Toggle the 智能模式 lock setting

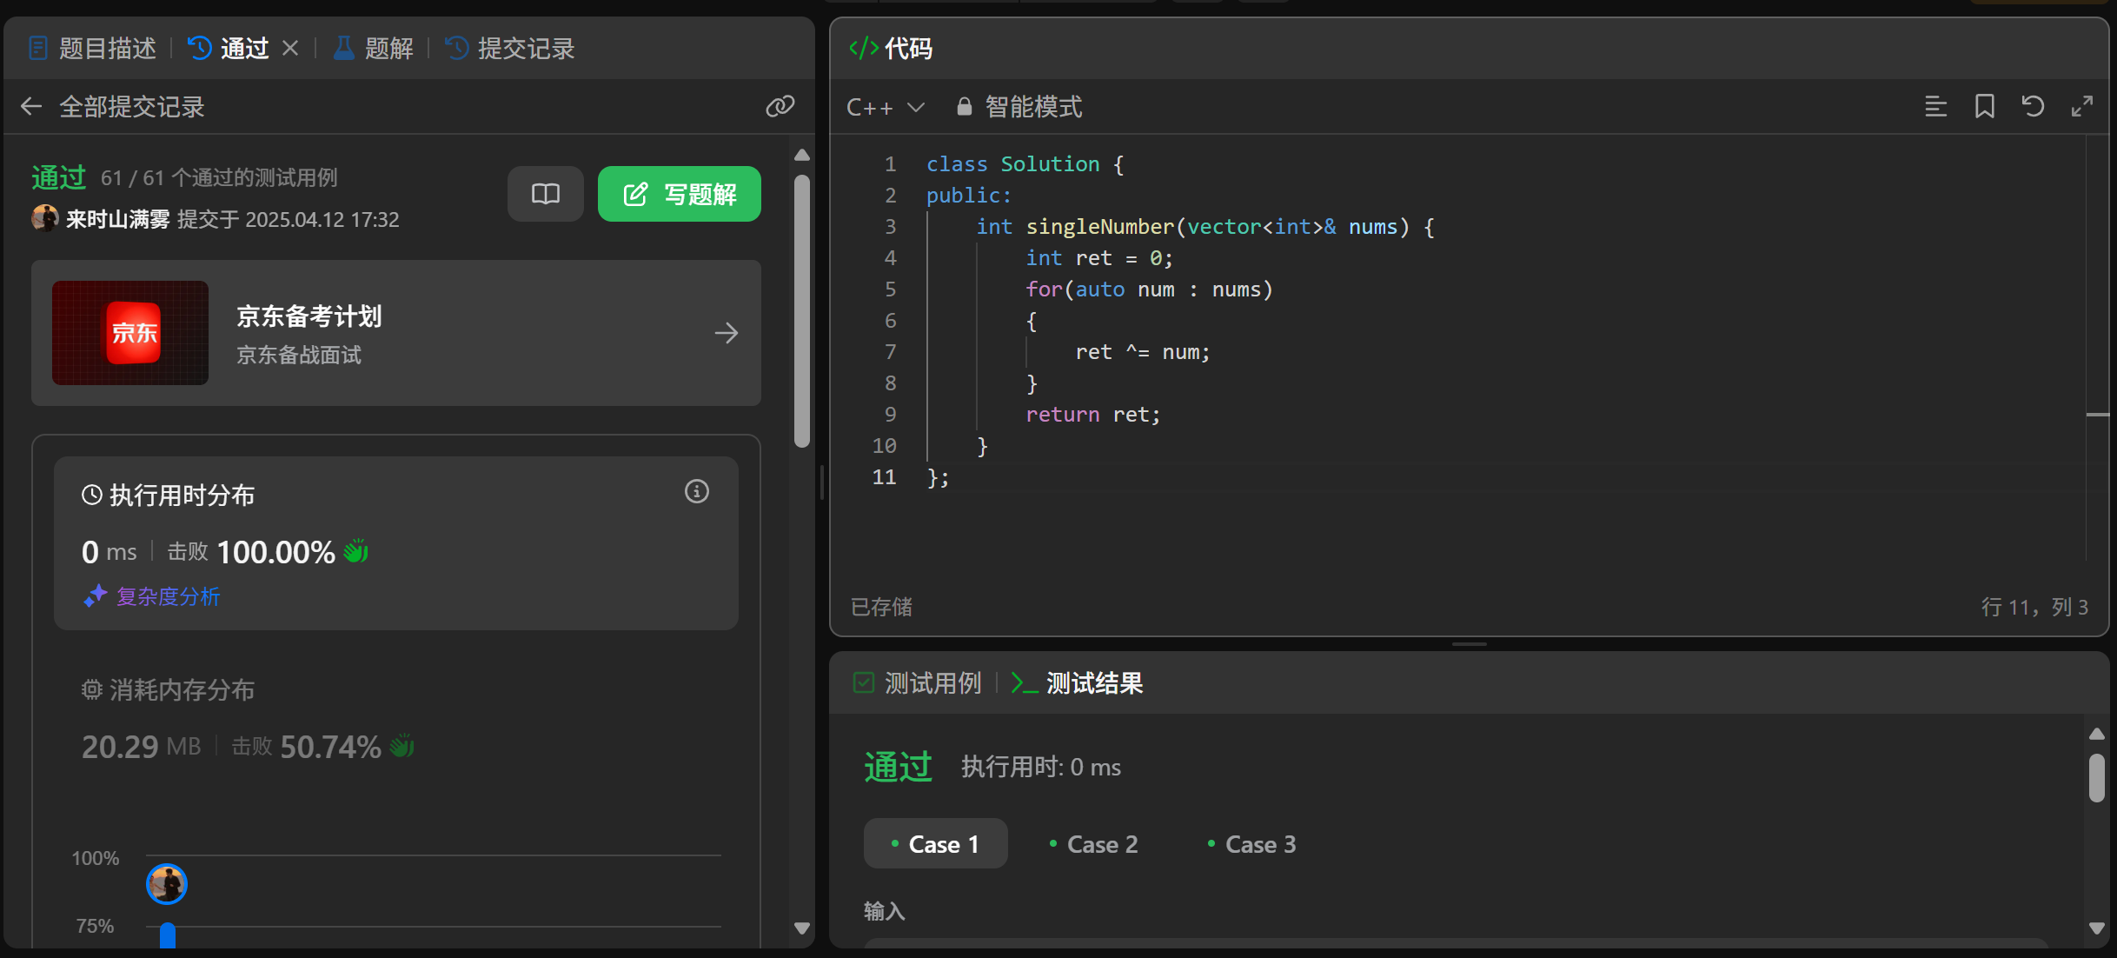click(x=1020, y=107)
